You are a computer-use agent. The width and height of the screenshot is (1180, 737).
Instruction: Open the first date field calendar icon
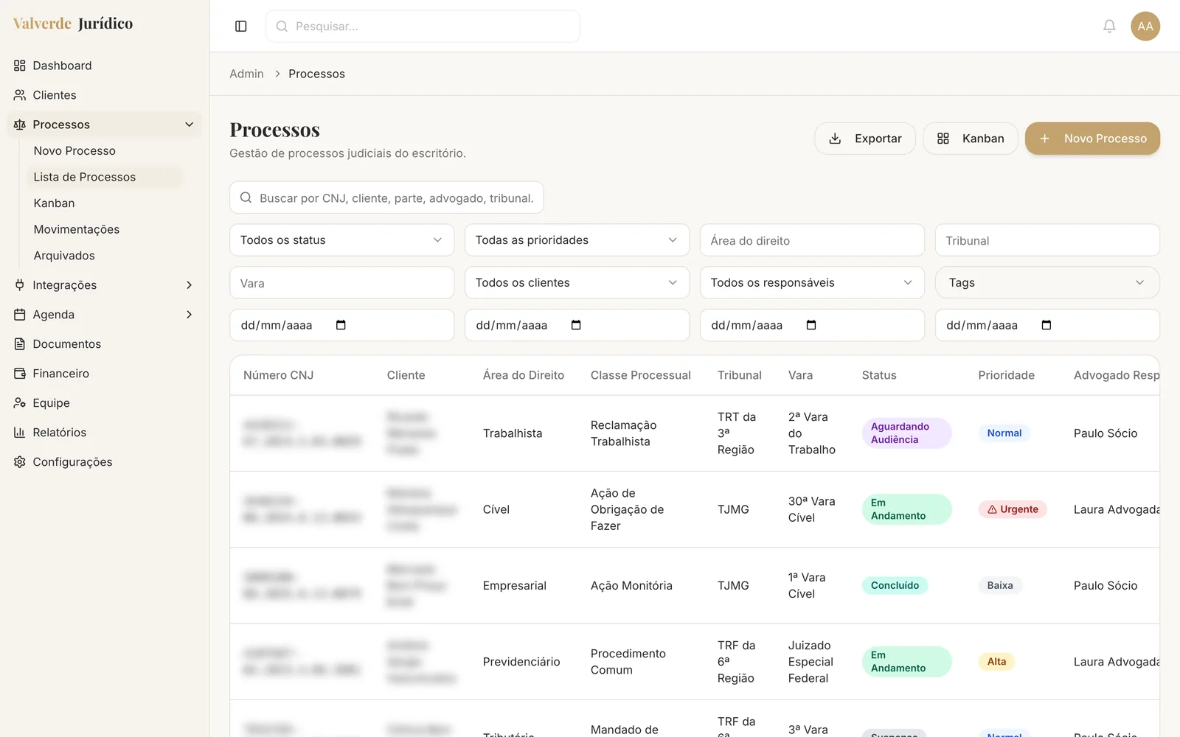[x=341, y=325]
